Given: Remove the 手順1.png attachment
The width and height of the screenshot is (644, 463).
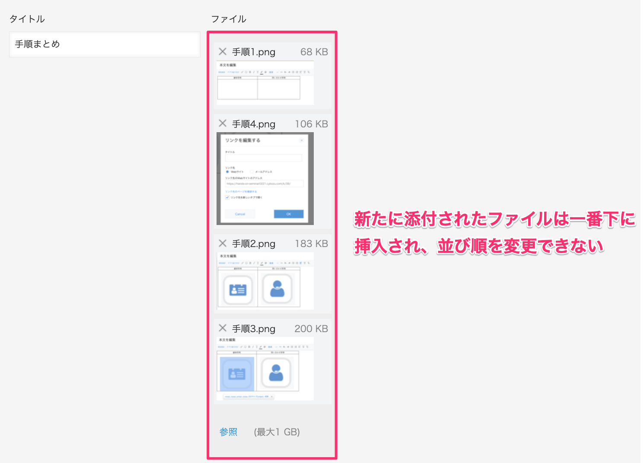Looking at the screenshot, I should click(x=223, y=52).
